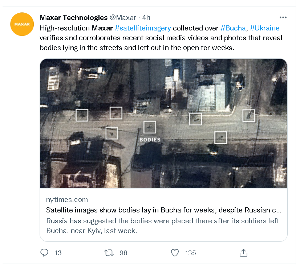Open the #Ukraine hashtag
The width and height of the screenshot is (304, 265).
pyautogui.click(x=265, y=28)
